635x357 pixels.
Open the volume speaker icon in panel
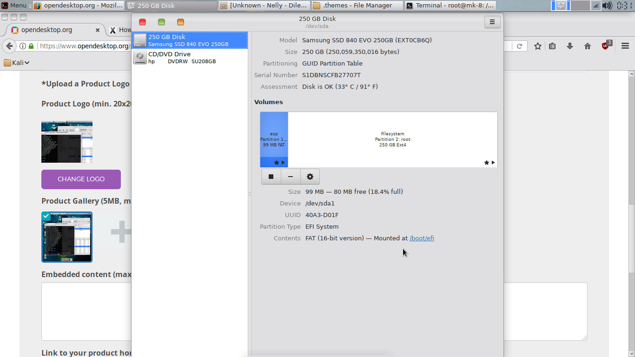point(607,6)
